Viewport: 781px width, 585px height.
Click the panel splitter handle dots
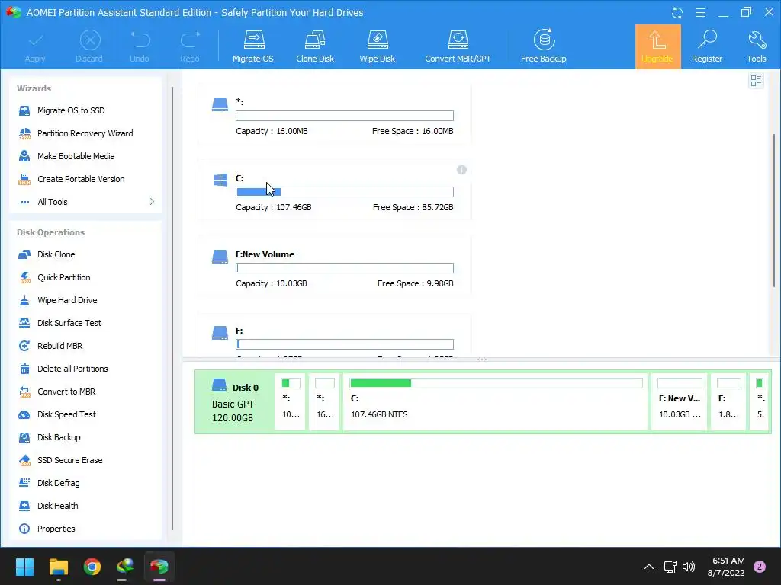482,360
